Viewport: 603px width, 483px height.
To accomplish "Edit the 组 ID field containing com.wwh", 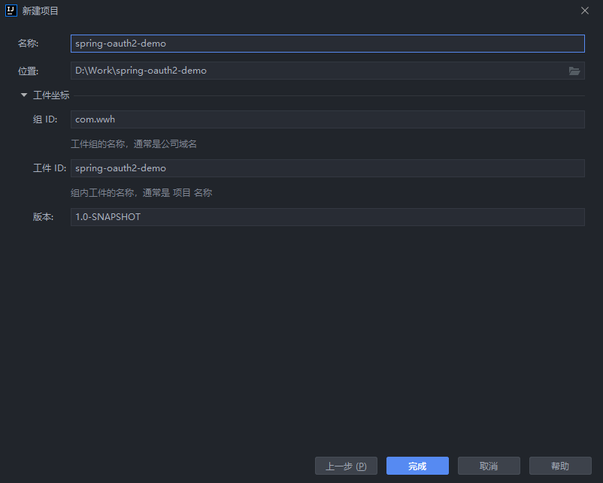I will coord(327,119).
